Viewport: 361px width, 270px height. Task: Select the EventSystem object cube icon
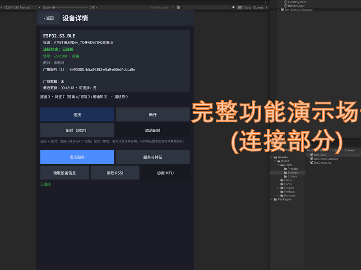(x=286, y=2)
